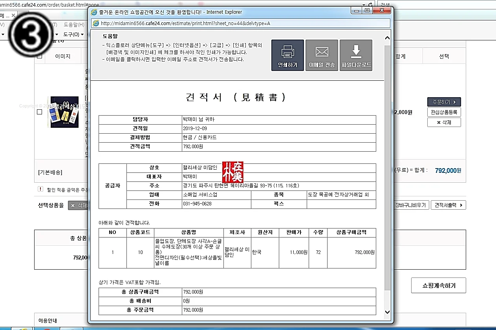Click the 주문하기 order button
Screen dimensions: 496x330
pyautogui.click(x=444, y=102)
